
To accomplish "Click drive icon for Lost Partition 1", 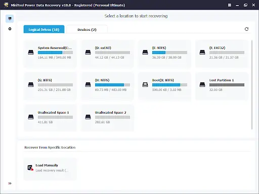I will click(x=202, y=84).
